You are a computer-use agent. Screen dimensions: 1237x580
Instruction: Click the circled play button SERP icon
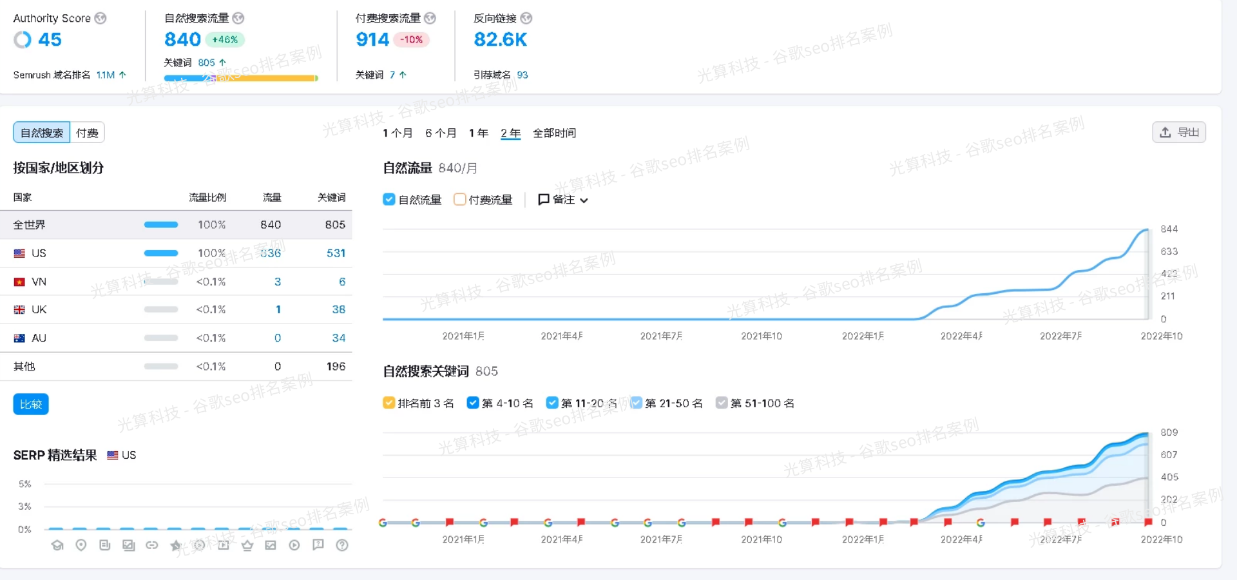coord(294,545)
